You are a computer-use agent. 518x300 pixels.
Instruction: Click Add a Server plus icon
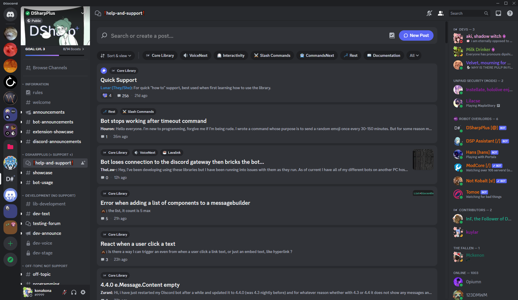tap(10, 243)
